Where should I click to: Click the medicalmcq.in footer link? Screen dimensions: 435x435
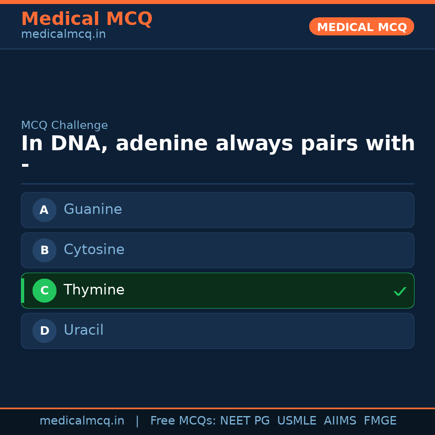82,420
